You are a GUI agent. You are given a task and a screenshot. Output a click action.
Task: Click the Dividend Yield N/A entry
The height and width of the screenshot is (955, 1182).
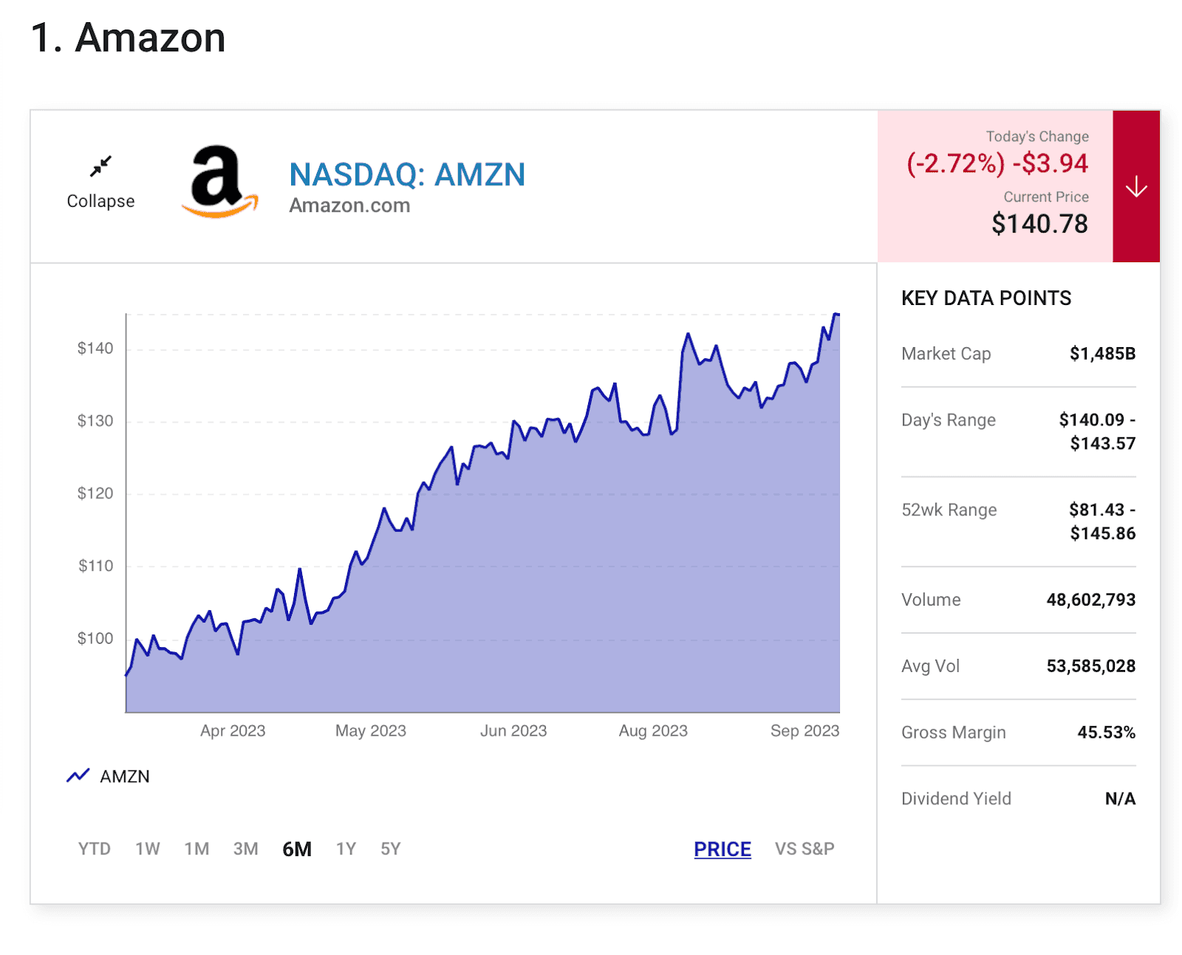tap(1017, 798)
